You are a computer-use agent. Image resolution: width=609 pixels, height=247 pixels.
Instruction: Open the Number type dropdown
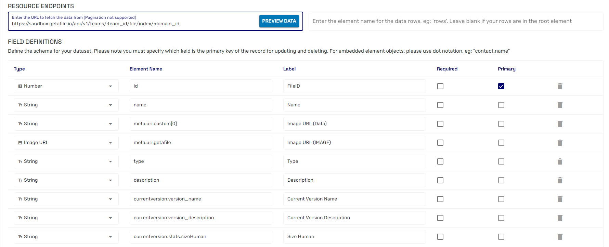click(x=66, y=86)
